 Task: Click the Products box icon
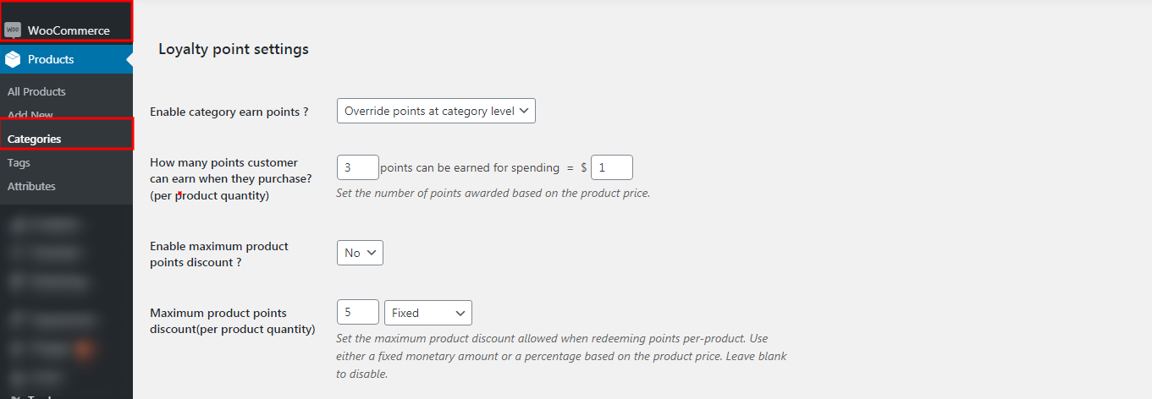point(12,59)
